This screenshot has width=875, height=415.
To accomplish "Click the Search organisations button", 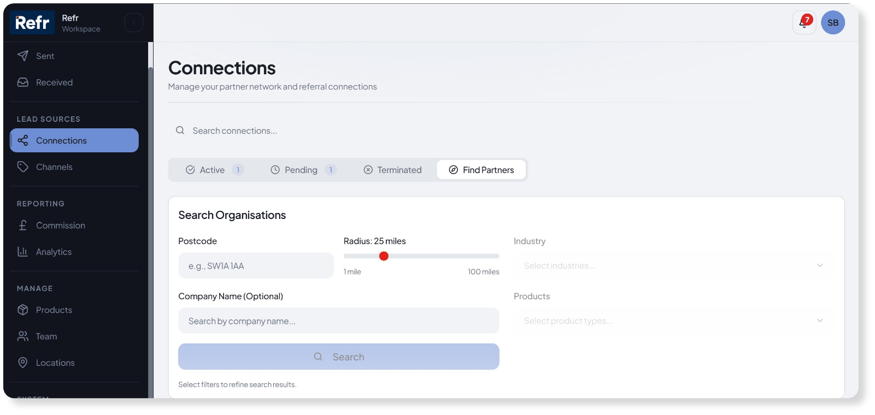I will coord(339,357).
